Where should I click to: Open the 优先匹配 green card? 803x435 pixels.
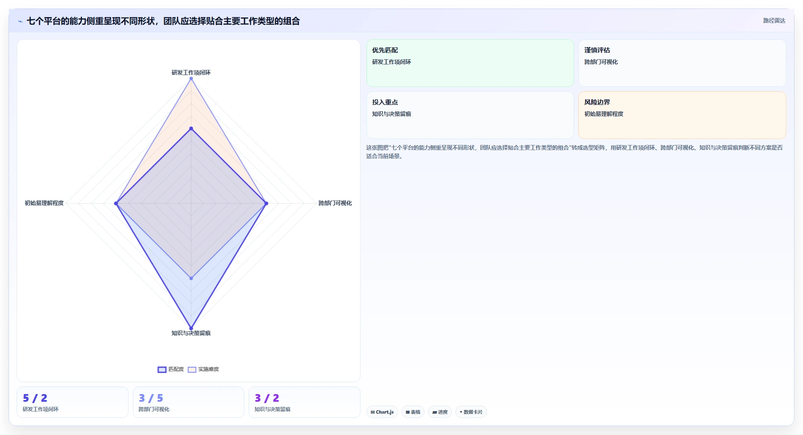pyautogui.click(x=470, y=63)
